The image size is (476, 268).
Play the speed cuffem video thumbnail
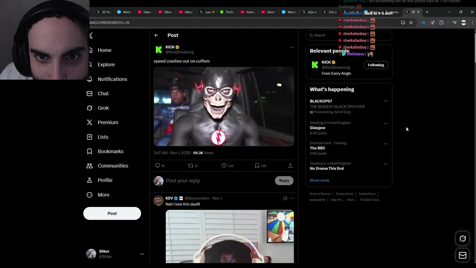224,106
